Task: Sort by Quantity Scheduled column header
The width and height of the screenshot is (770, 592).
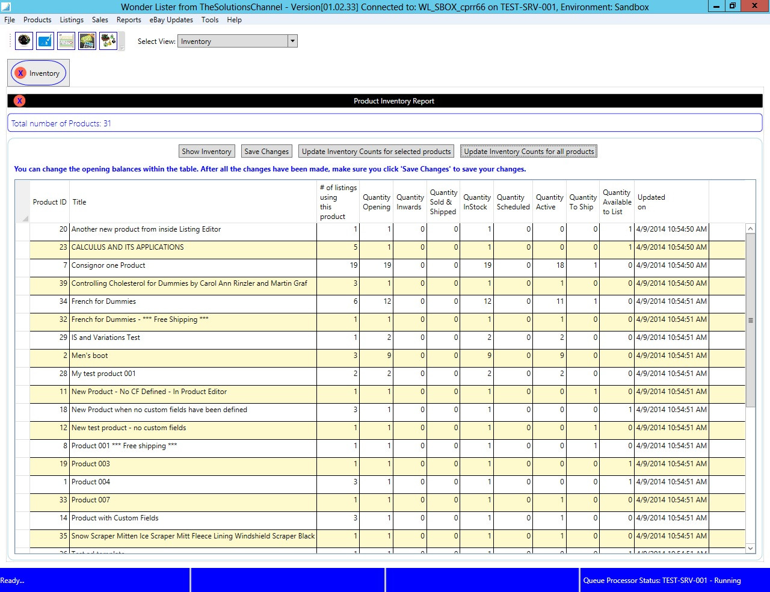Action: tap(513, 202)
